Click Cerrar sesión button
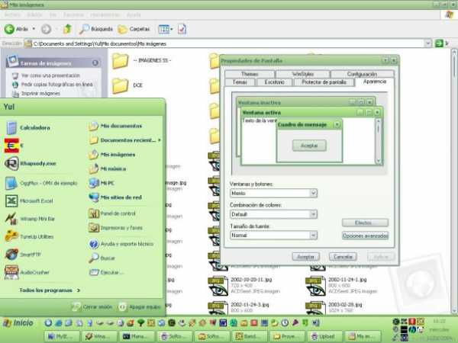The image size is (458, 343). pos(92,307)
